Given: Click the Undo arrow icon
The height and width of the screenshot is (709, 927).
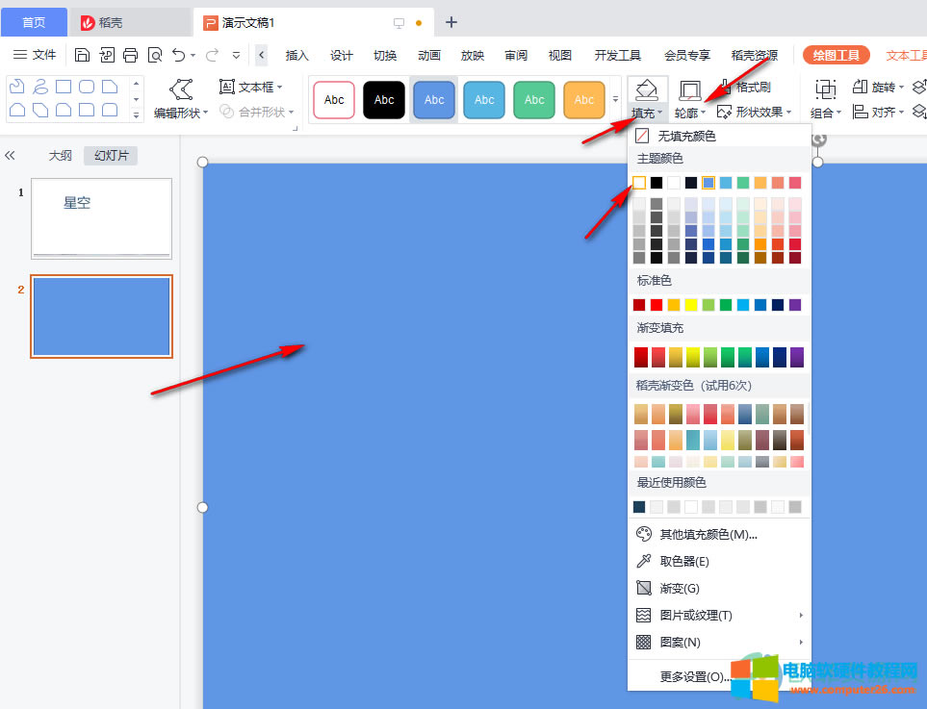Looking at the screenshot, I should tap(178, 55).
